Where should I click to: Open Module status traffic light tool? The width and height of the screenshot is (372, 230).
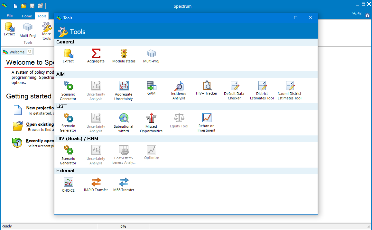click(x=124, y=56)
